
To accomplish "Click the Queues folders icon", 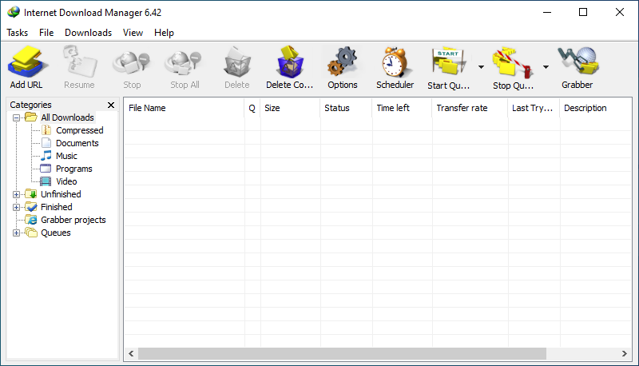I will (31, 233).
